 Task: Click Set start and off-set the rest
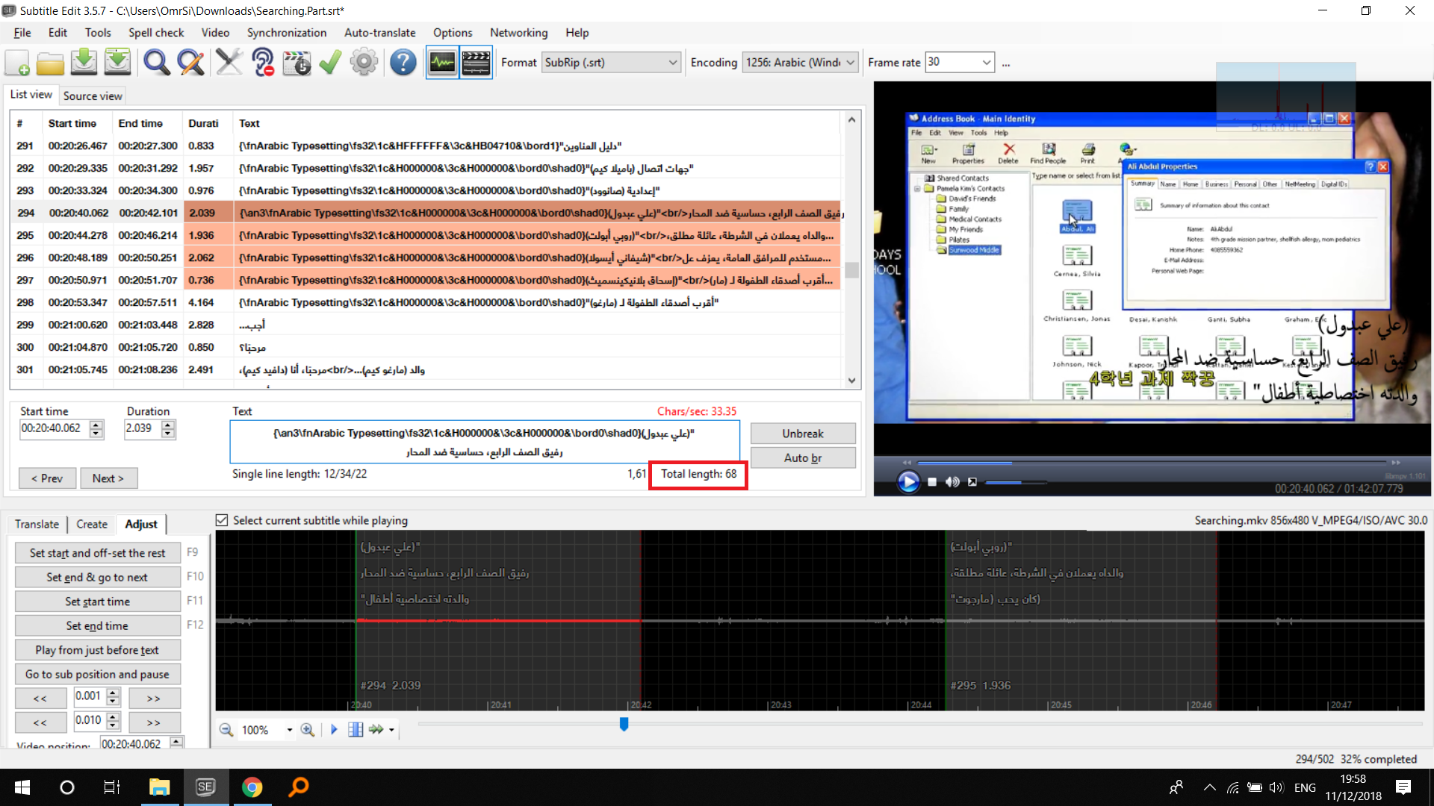(x=97, y=553)
